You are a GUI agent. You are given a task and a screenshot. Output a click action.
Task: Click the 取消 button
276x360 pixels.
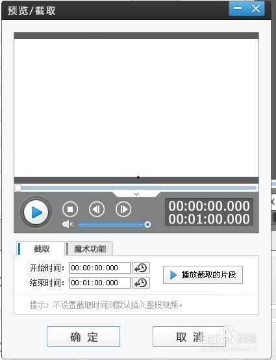pos(189,337)
